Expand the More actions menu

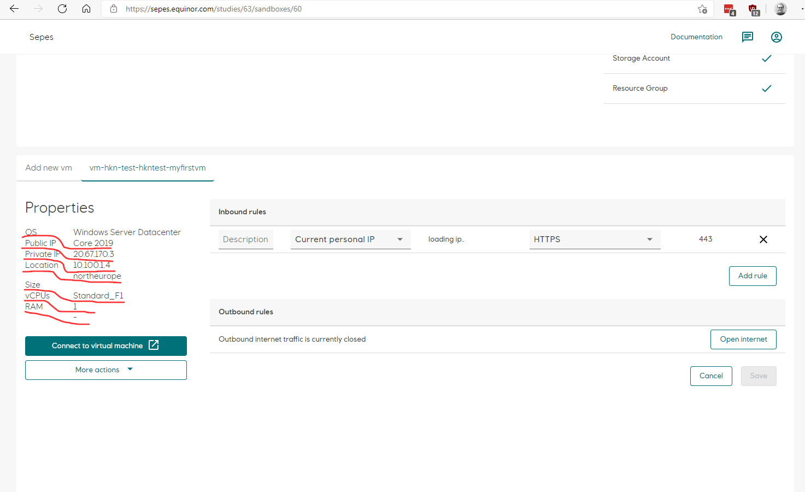[105, 370]
